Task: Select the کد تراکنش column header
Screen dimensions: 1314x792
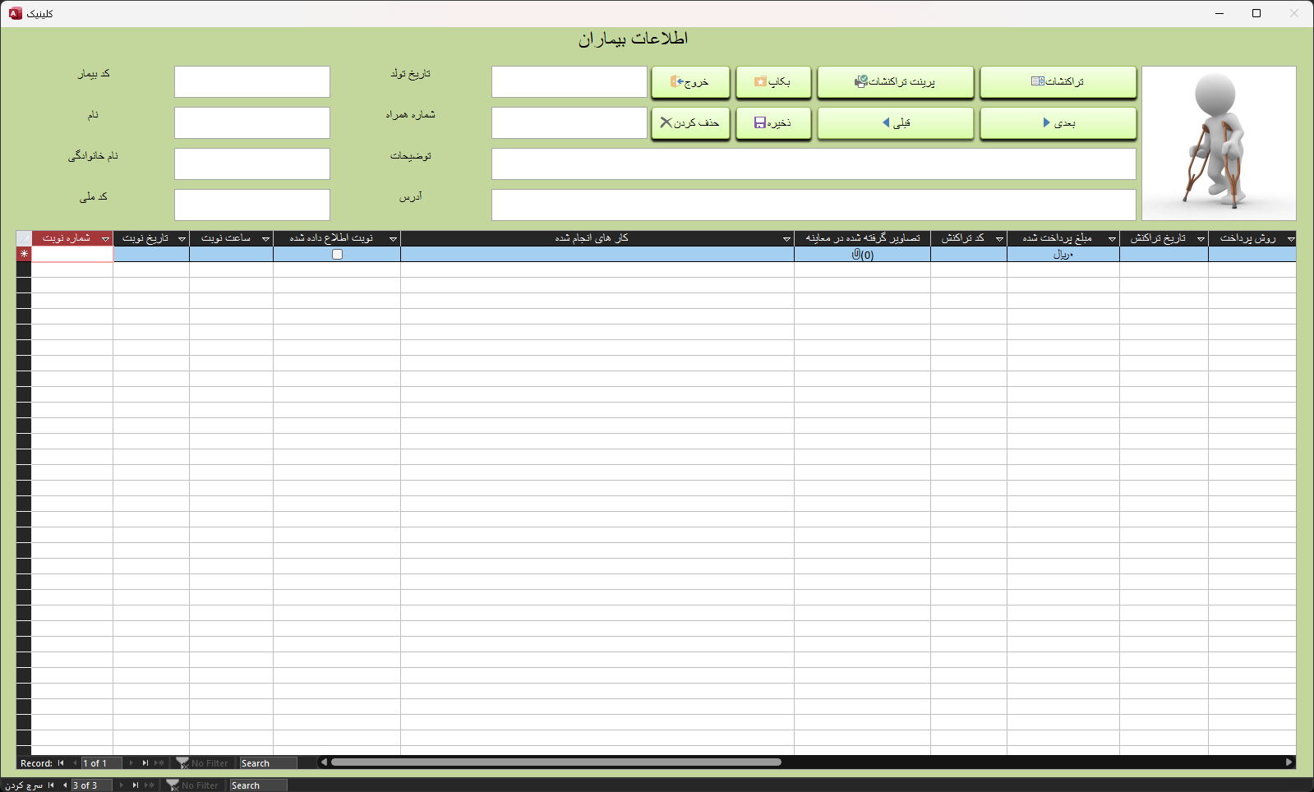Action: (961, 238)
